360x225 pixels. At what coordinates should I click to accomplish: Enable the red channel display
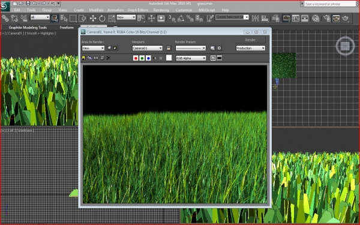pyautogui.click(x=136, y=58)
